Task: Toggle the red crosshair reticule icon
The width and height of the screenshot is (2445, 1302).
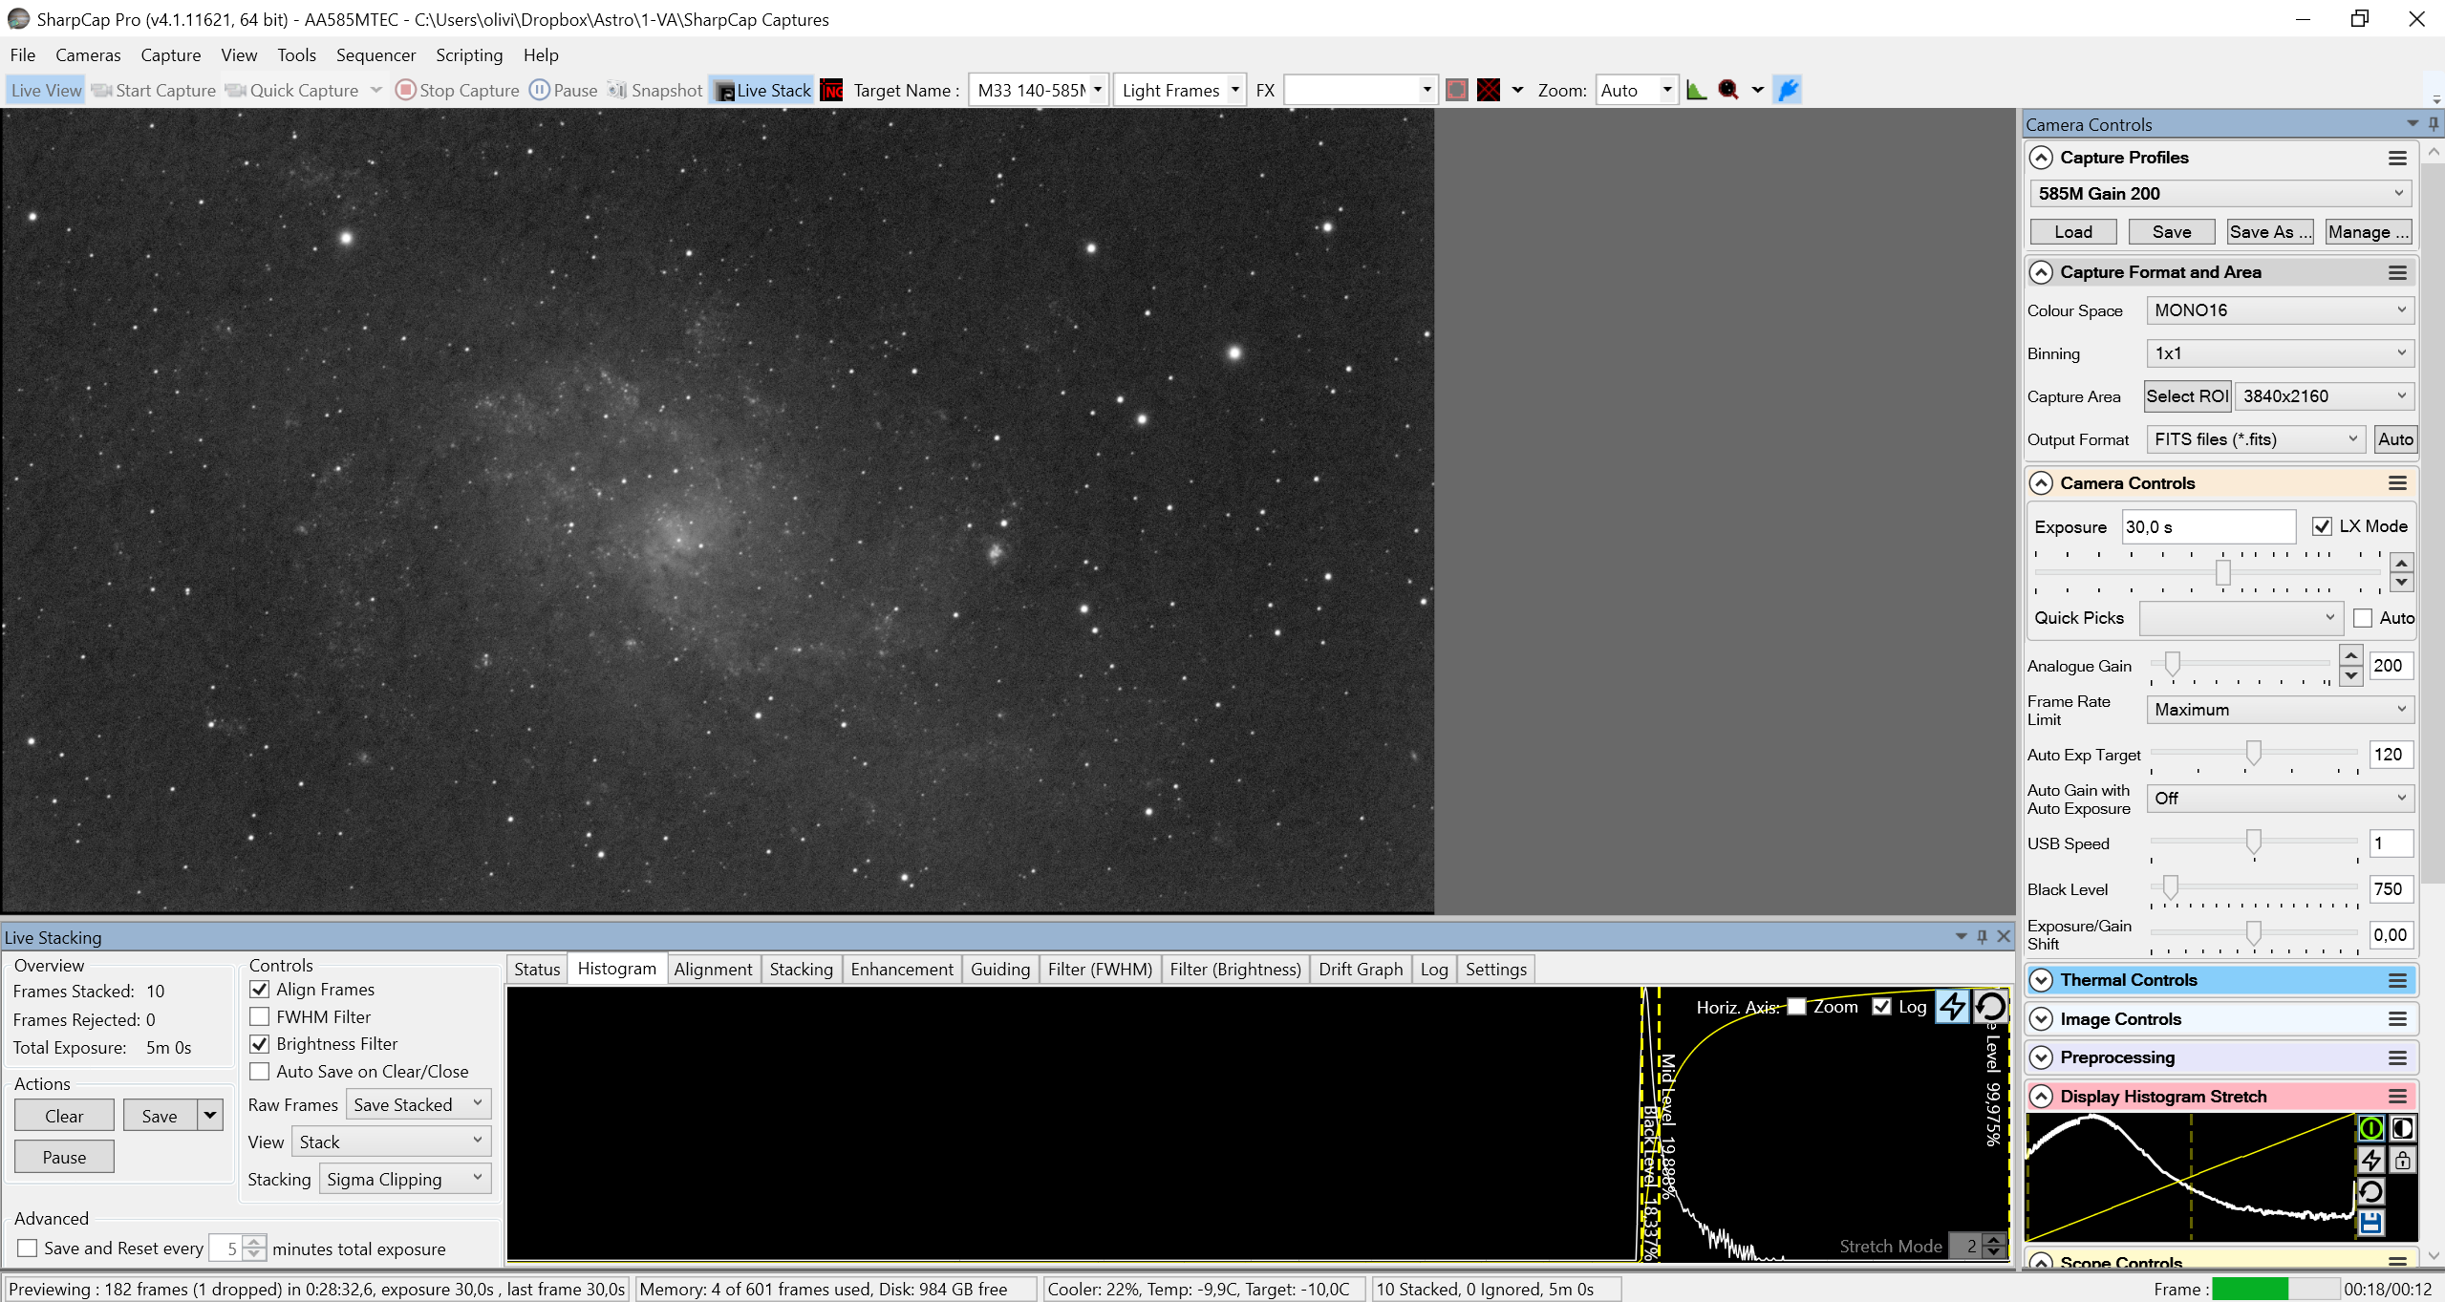Action: click(x=1489, y=90)
